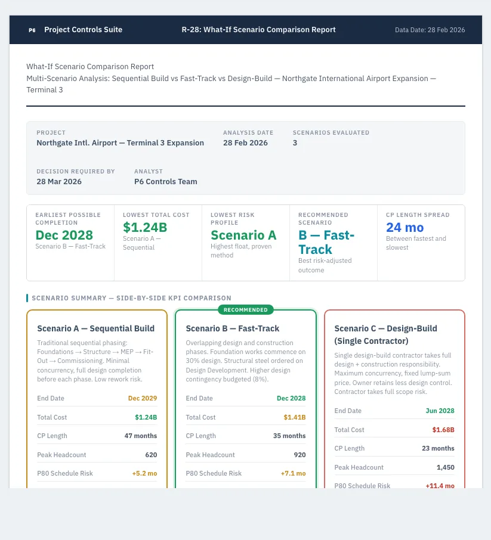Click the Analyst P6 Controls Team field
The image size is (491, 540).
tap(165, 176)
